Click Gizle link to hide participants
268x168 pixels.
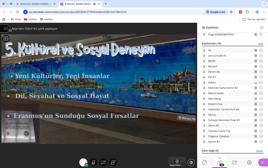(260, 44)
